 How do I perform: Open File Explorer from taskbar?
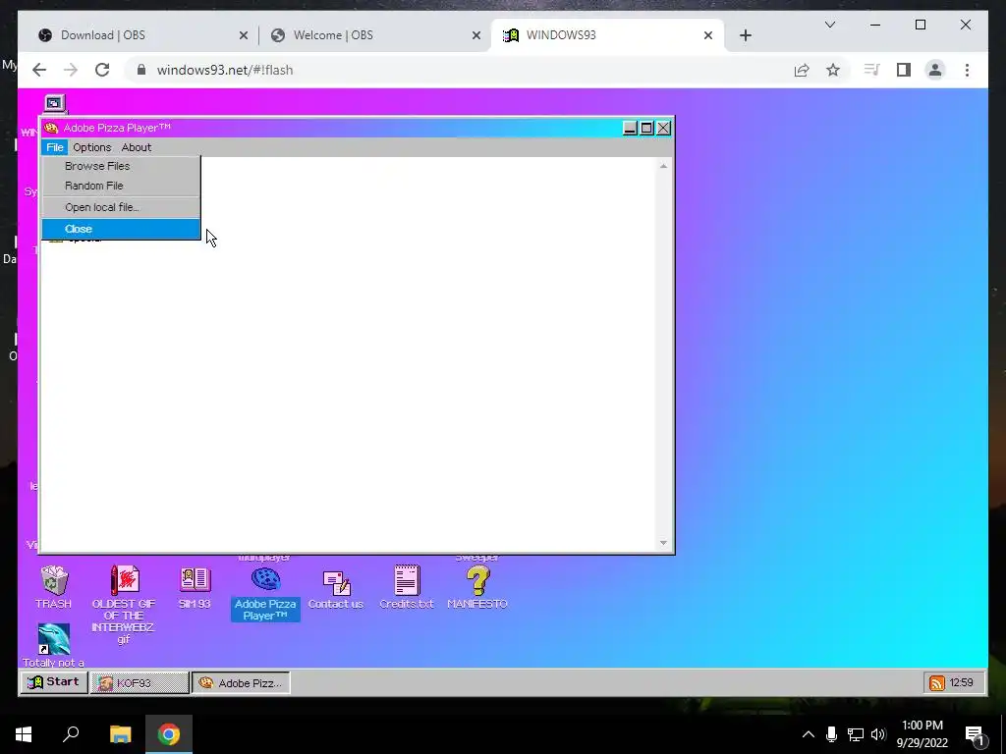coord(120,734)
